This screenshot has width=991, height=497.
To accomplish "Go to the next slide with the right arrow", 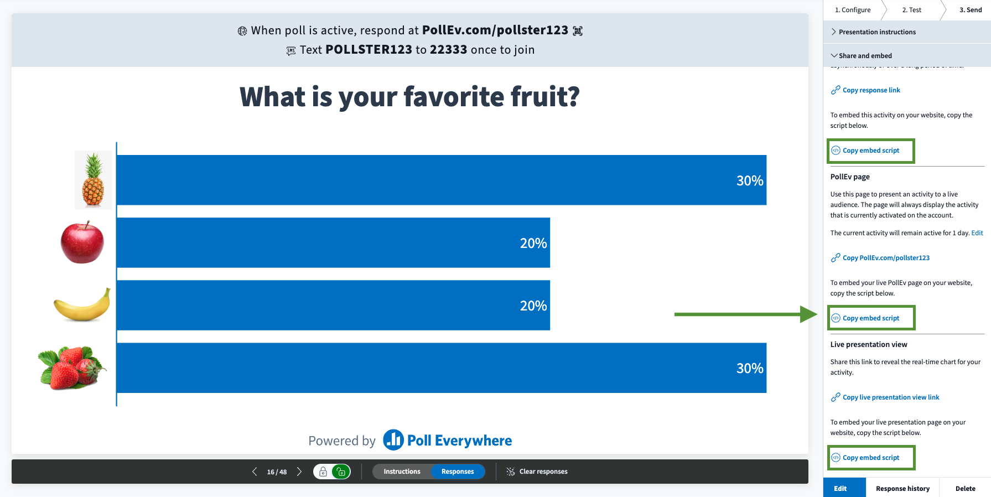I will pyautogui.click(x=299, y=471).
